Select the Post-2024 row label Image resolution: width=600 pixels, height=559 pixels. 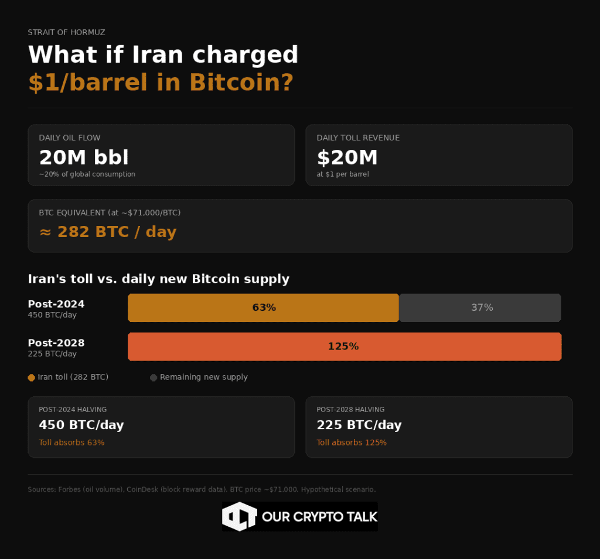click(56, 304)
